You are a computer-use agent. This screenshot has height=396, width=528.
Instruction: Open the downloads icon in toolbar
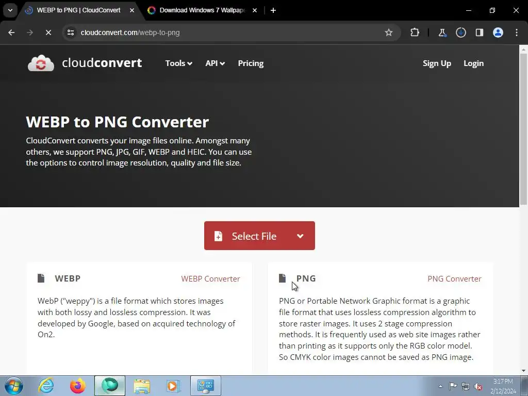tap(460, 32)
